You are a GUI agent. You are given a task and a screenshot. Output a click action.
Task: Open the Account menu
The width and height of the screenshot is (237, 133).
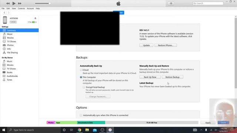click(30, 8)
